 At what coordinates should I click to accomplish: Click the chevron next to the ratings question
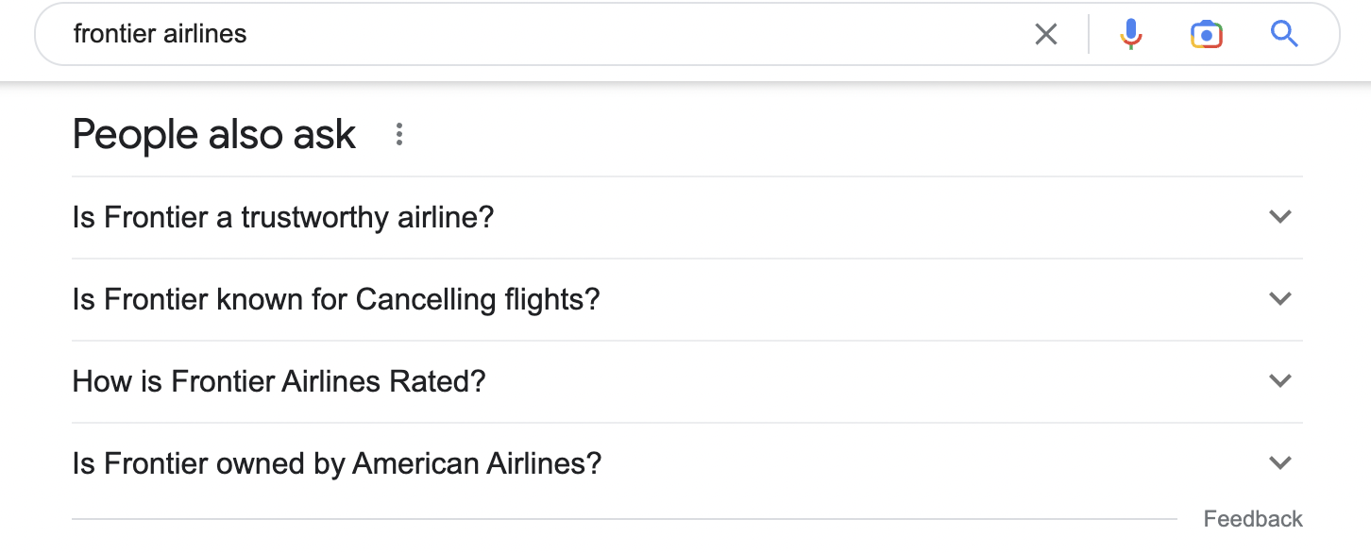[1280, 380]
